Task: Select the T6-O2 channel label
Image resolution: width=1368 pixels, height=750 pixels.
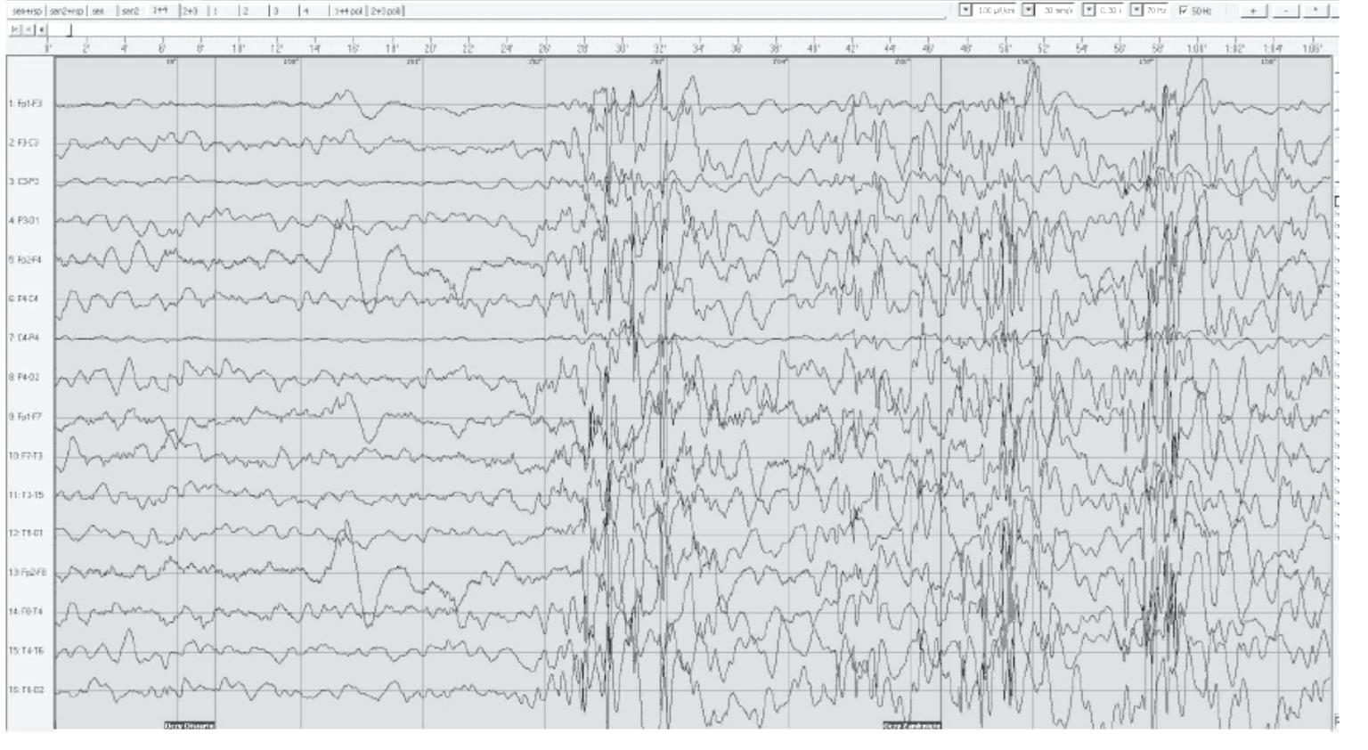Action: click(26, 690)
